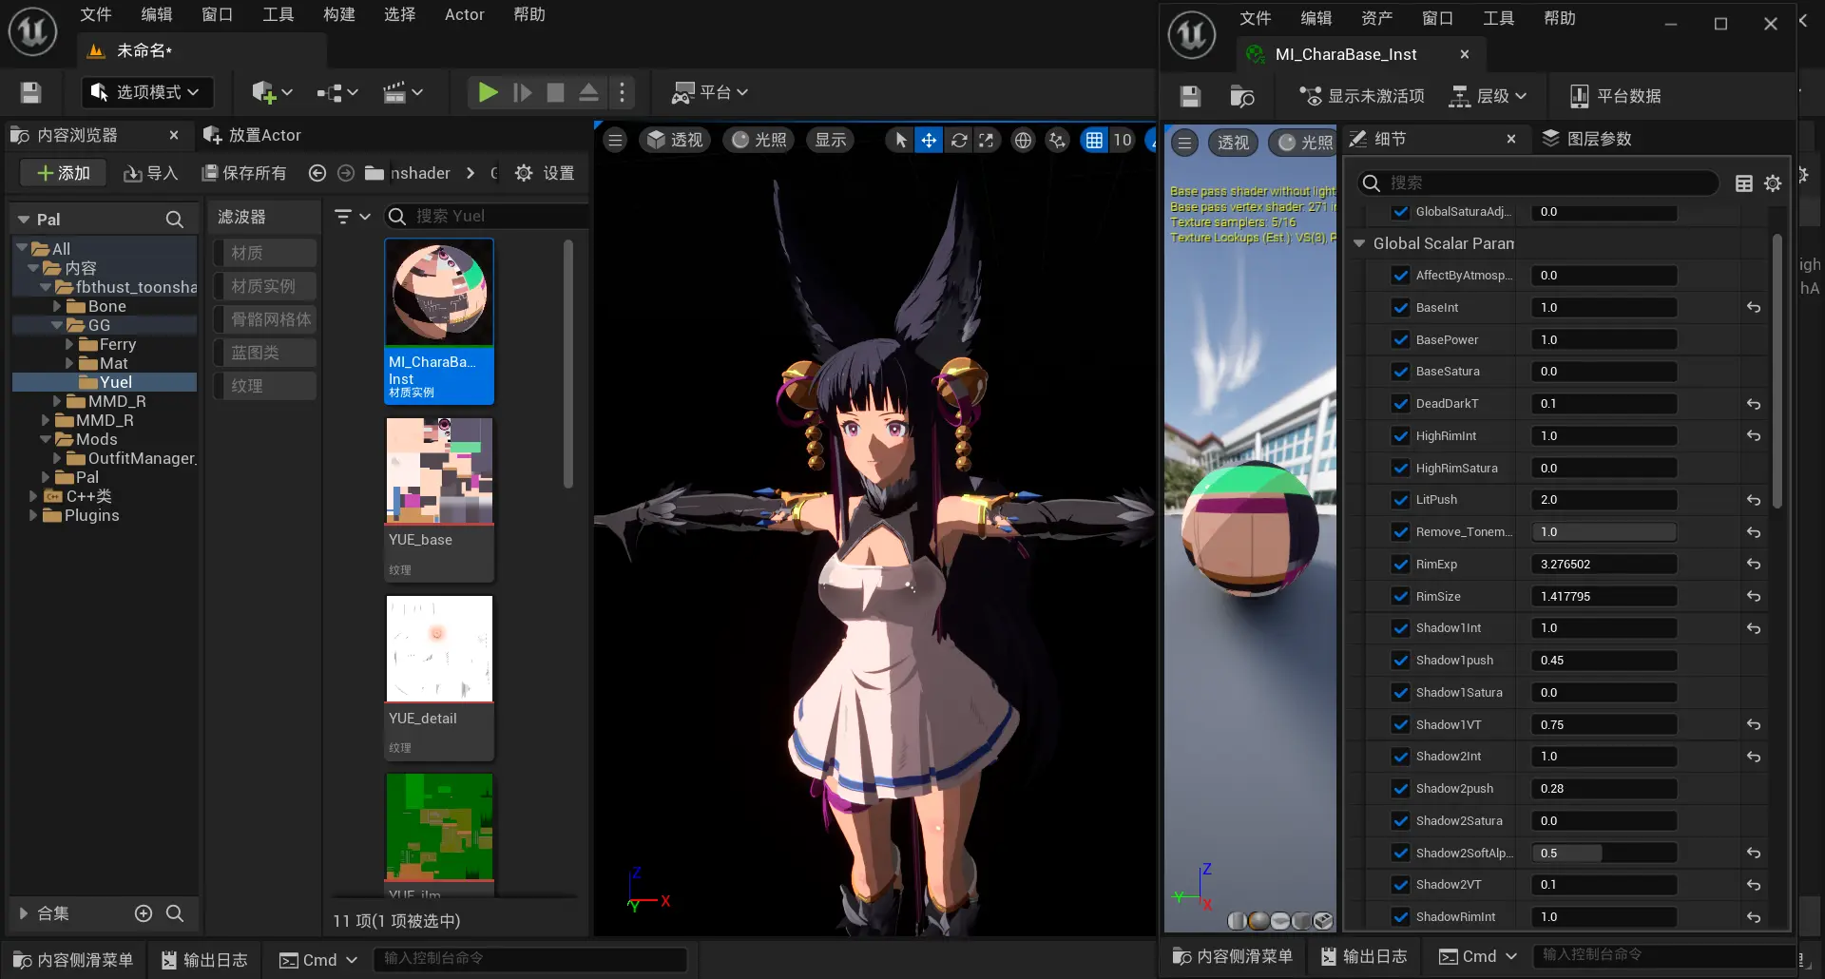Click the Add button in content browser

(x=63, y=173)
